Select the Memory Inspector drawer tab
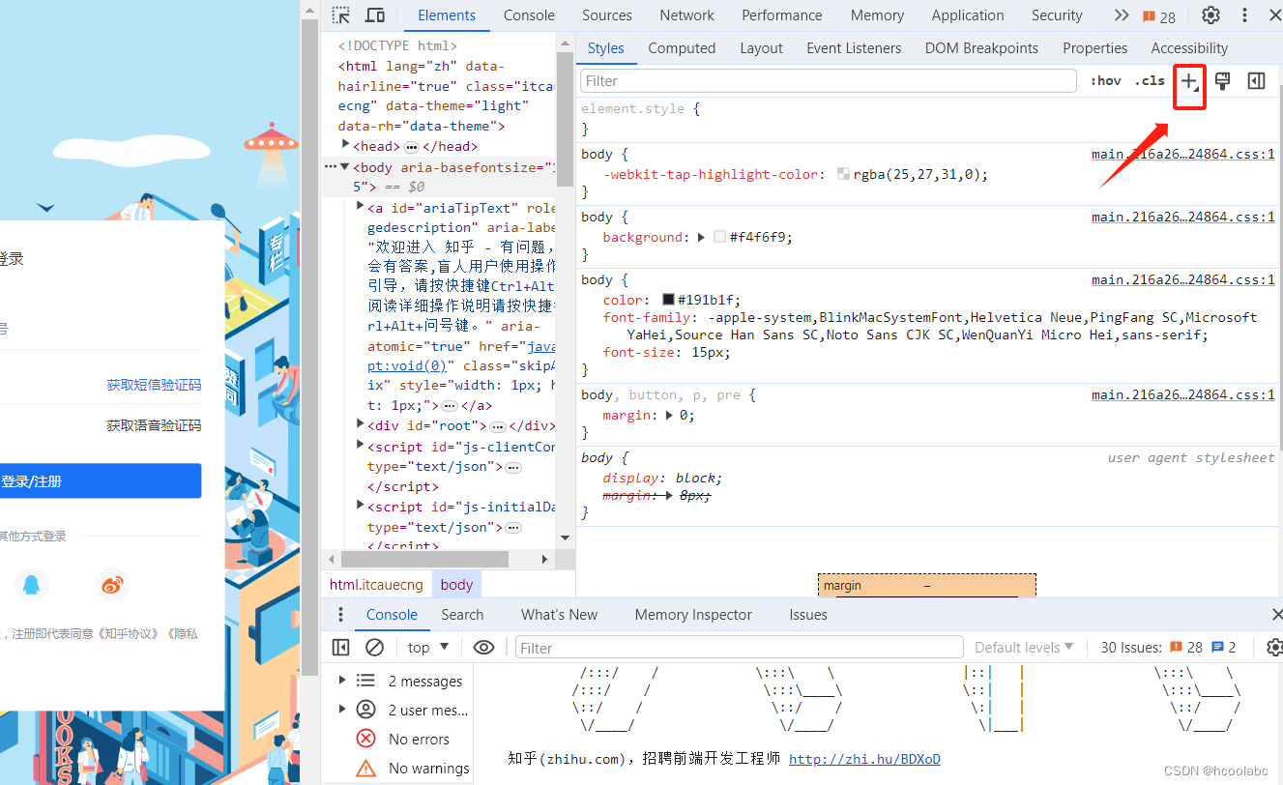Image resolution: width=1283 pixels, height=785 pixels. coord(693,615)
